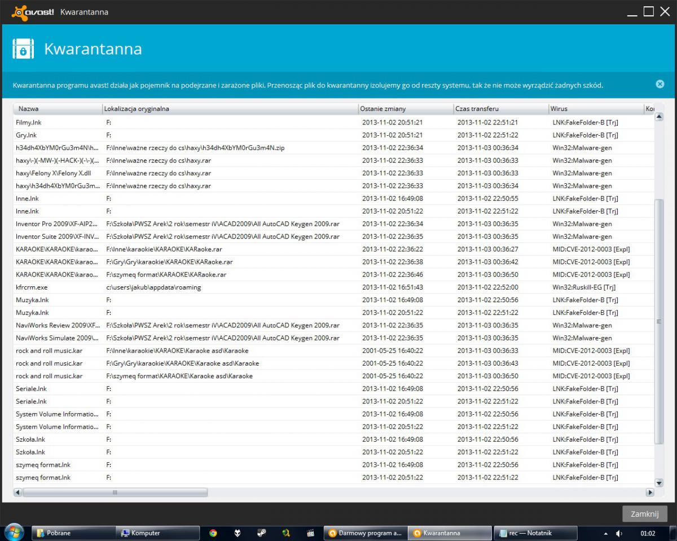The height and width of the screenshot is (541, 677).
Task: Launch Google Chrome from the taskbar
Action: pyautogui.click(x=213, y=533)
